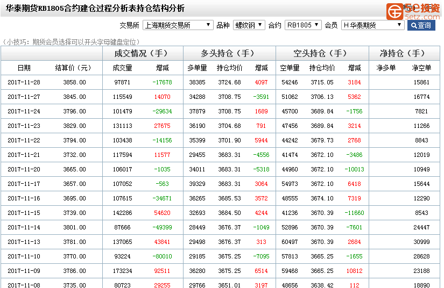
Task: Select date cell 2017-11-24
Action: click(x=24, y=111)
